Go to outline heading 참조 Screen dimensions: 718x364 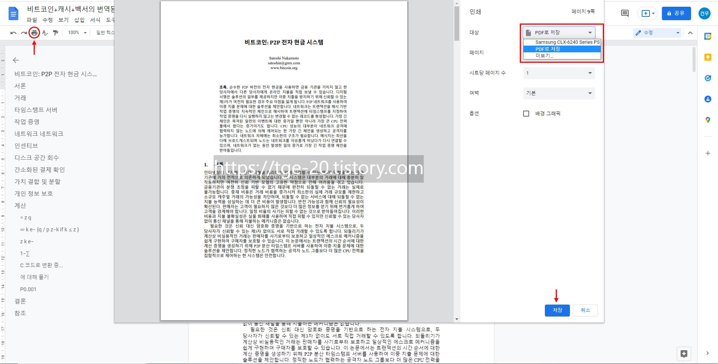point(20,313)
